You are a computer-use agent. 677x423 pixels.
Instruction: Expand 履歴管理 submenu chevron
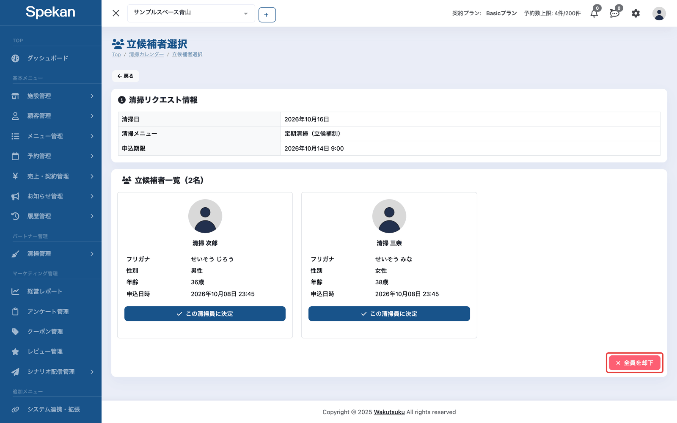92,216
